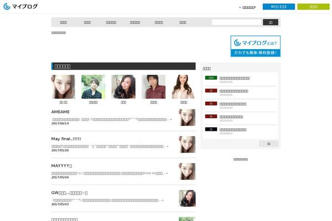Open the sidebar news item with the green tag
Screen dimensions: 332x221
(235, 78)
